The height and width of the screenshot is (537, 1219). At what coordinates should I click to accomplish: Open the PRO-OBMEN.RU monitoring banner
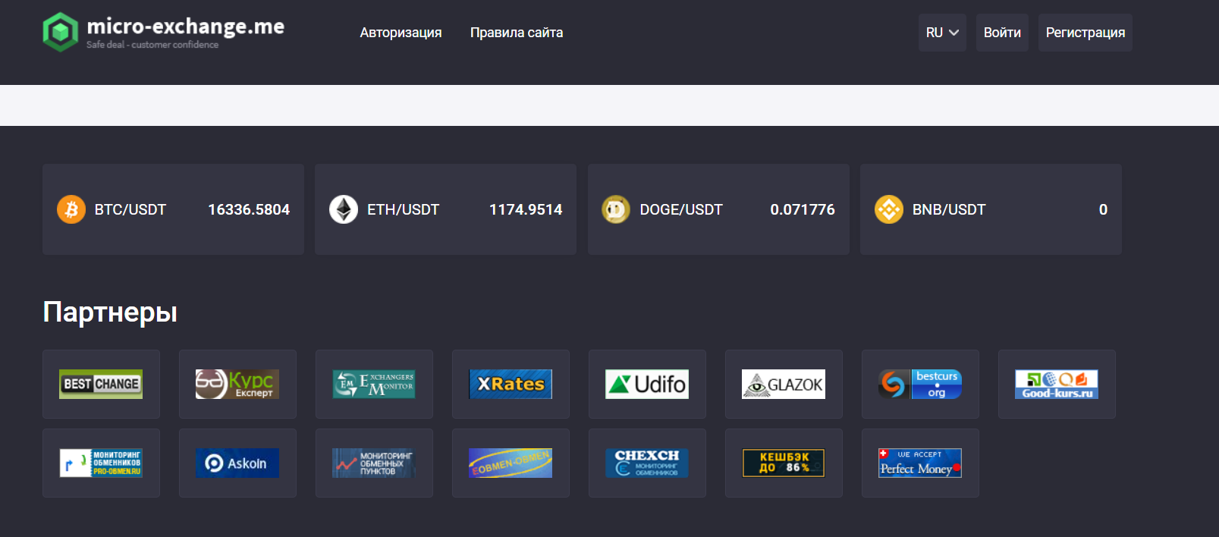[x=101, y=463]
